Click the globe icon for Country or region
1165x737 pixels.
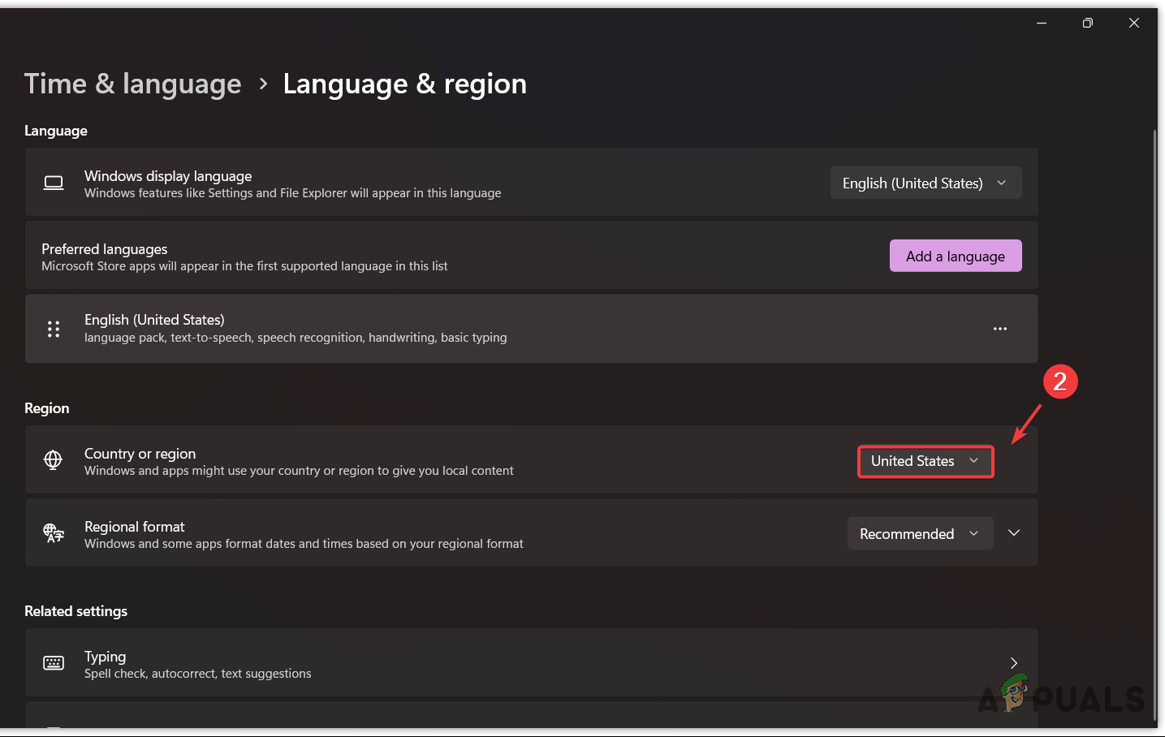pyautogui.click(x=54, y=460)
